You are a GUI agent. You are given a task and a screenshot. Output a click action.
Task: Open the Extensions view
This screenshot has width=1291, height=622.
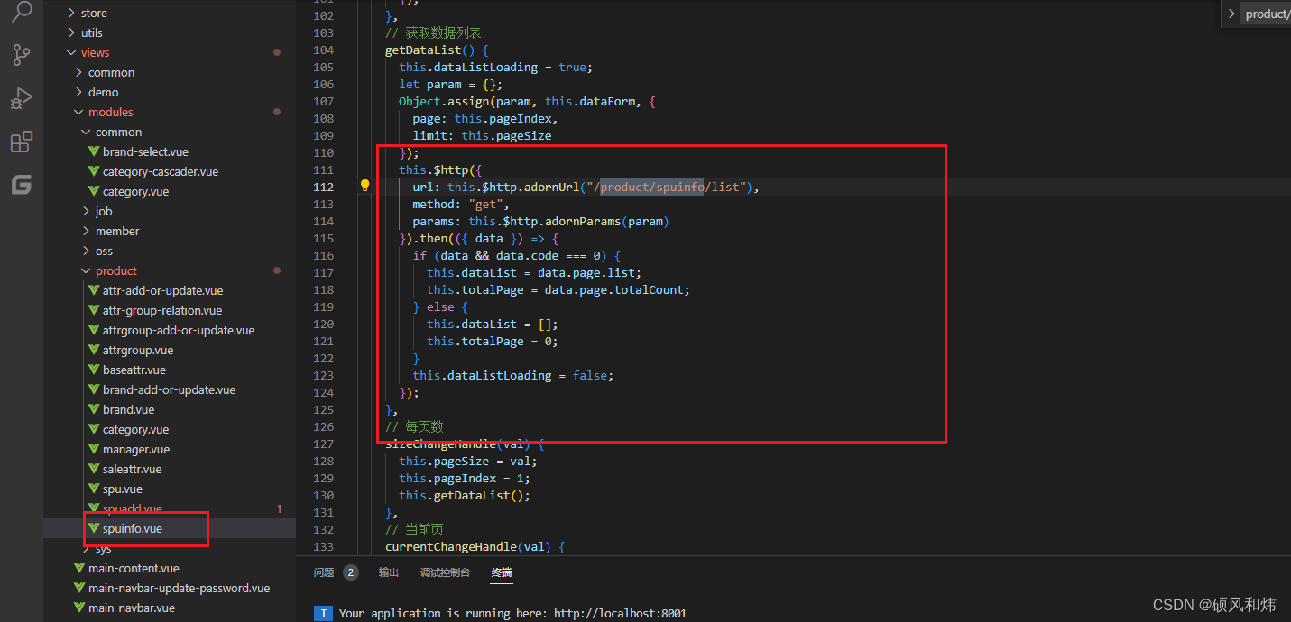click(21, 142)
